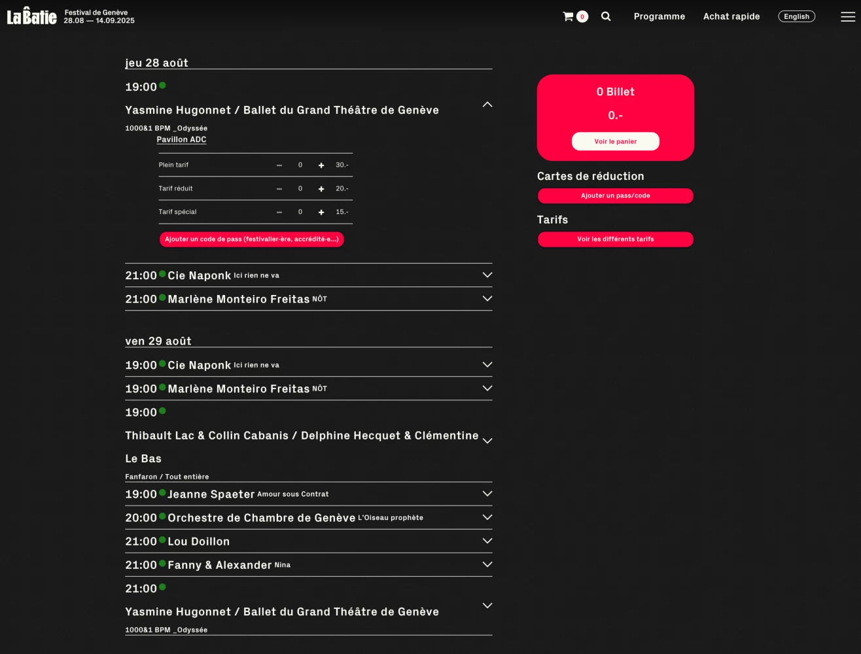Expand Cie Naponk 21:00 on Thursday
The height and width of the screenshot is (654, 861).
(x=487, y=275)
